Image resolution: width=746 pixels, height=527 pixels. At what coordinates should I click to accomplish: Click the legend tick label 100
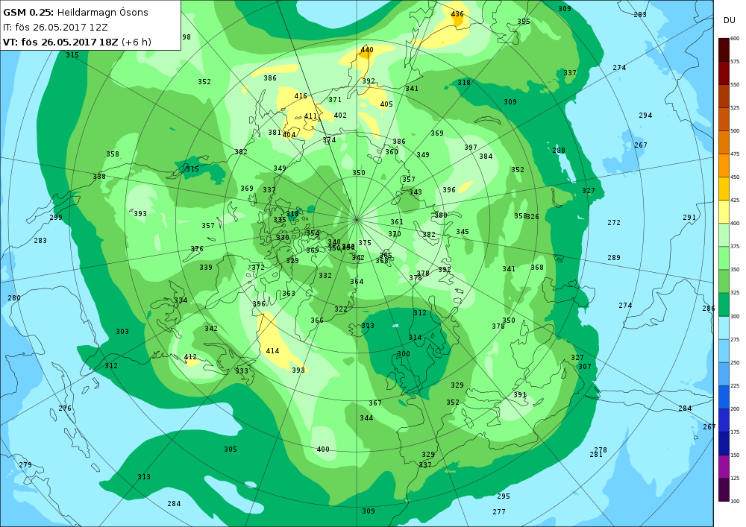coord(735,502)
